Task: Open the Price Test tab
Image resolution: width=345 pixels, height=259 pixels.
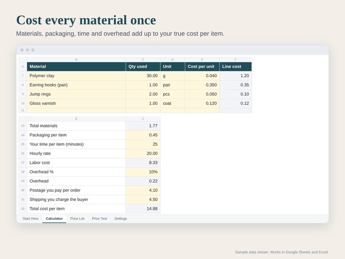Action: click(x=99, y=219)
